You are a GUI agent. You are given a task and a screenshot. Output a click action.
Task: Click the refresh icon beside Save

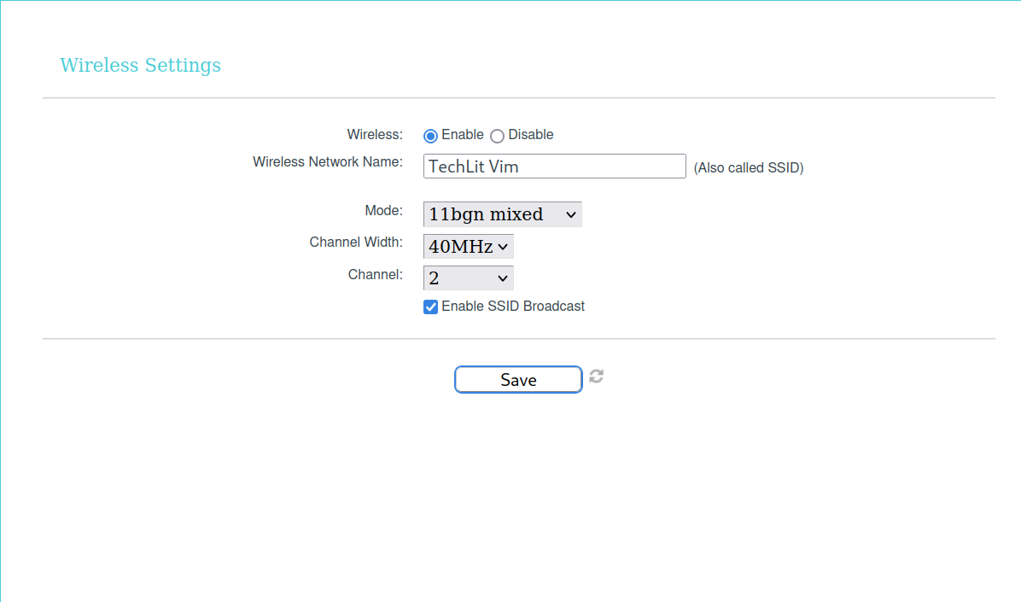(x=596, y=377)
